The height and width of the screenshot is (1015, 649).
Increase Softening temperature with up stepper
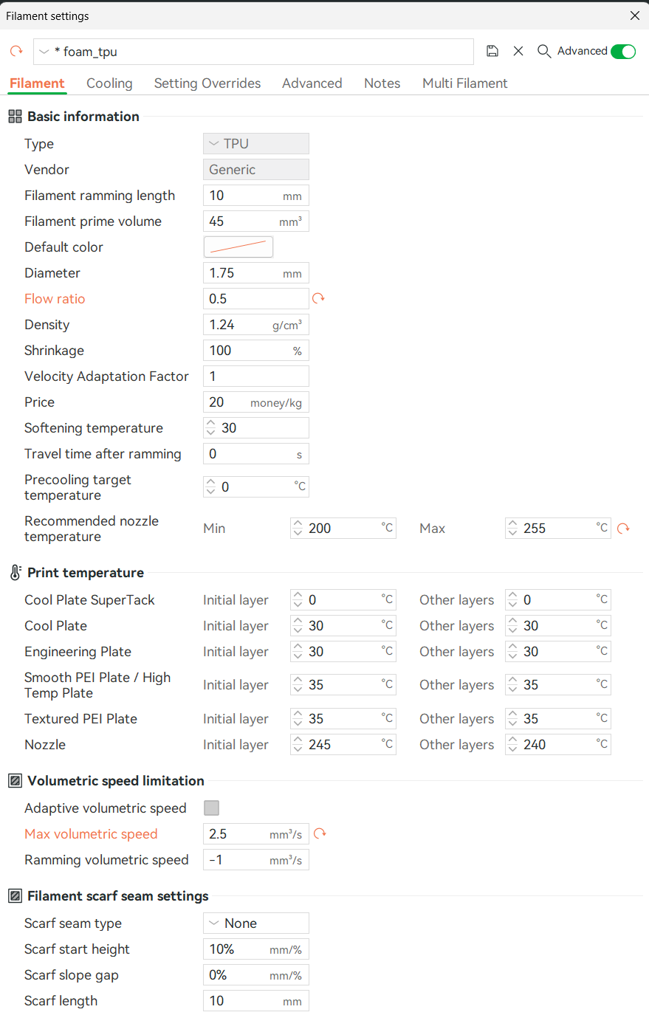pyautogui.click(x=211, y=424)
